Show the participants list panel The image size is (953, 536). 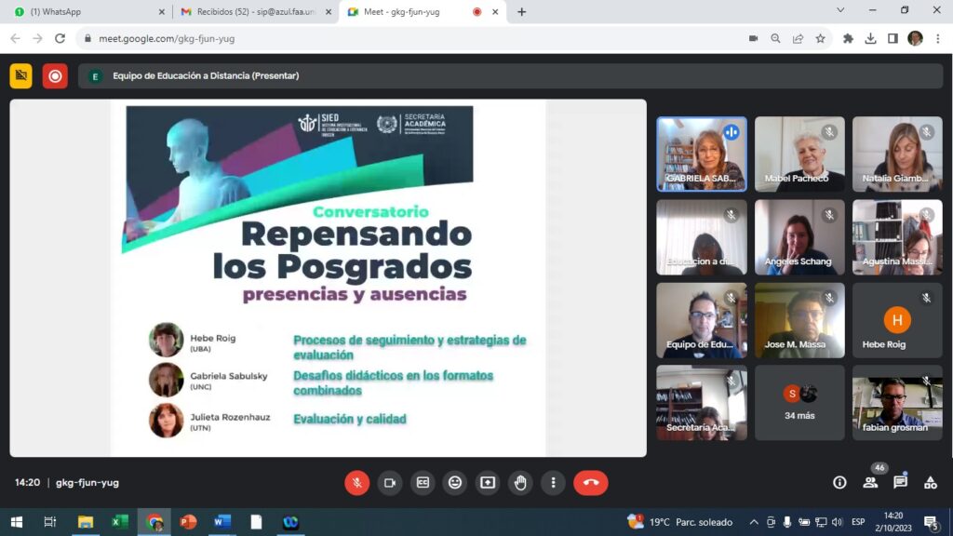click(870, 482)
